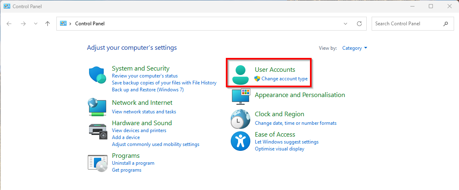Image resolution: width=459 pixels, height=190 pixels.
Task: Open Clock and Region heading link
Action: coord(280,114)
